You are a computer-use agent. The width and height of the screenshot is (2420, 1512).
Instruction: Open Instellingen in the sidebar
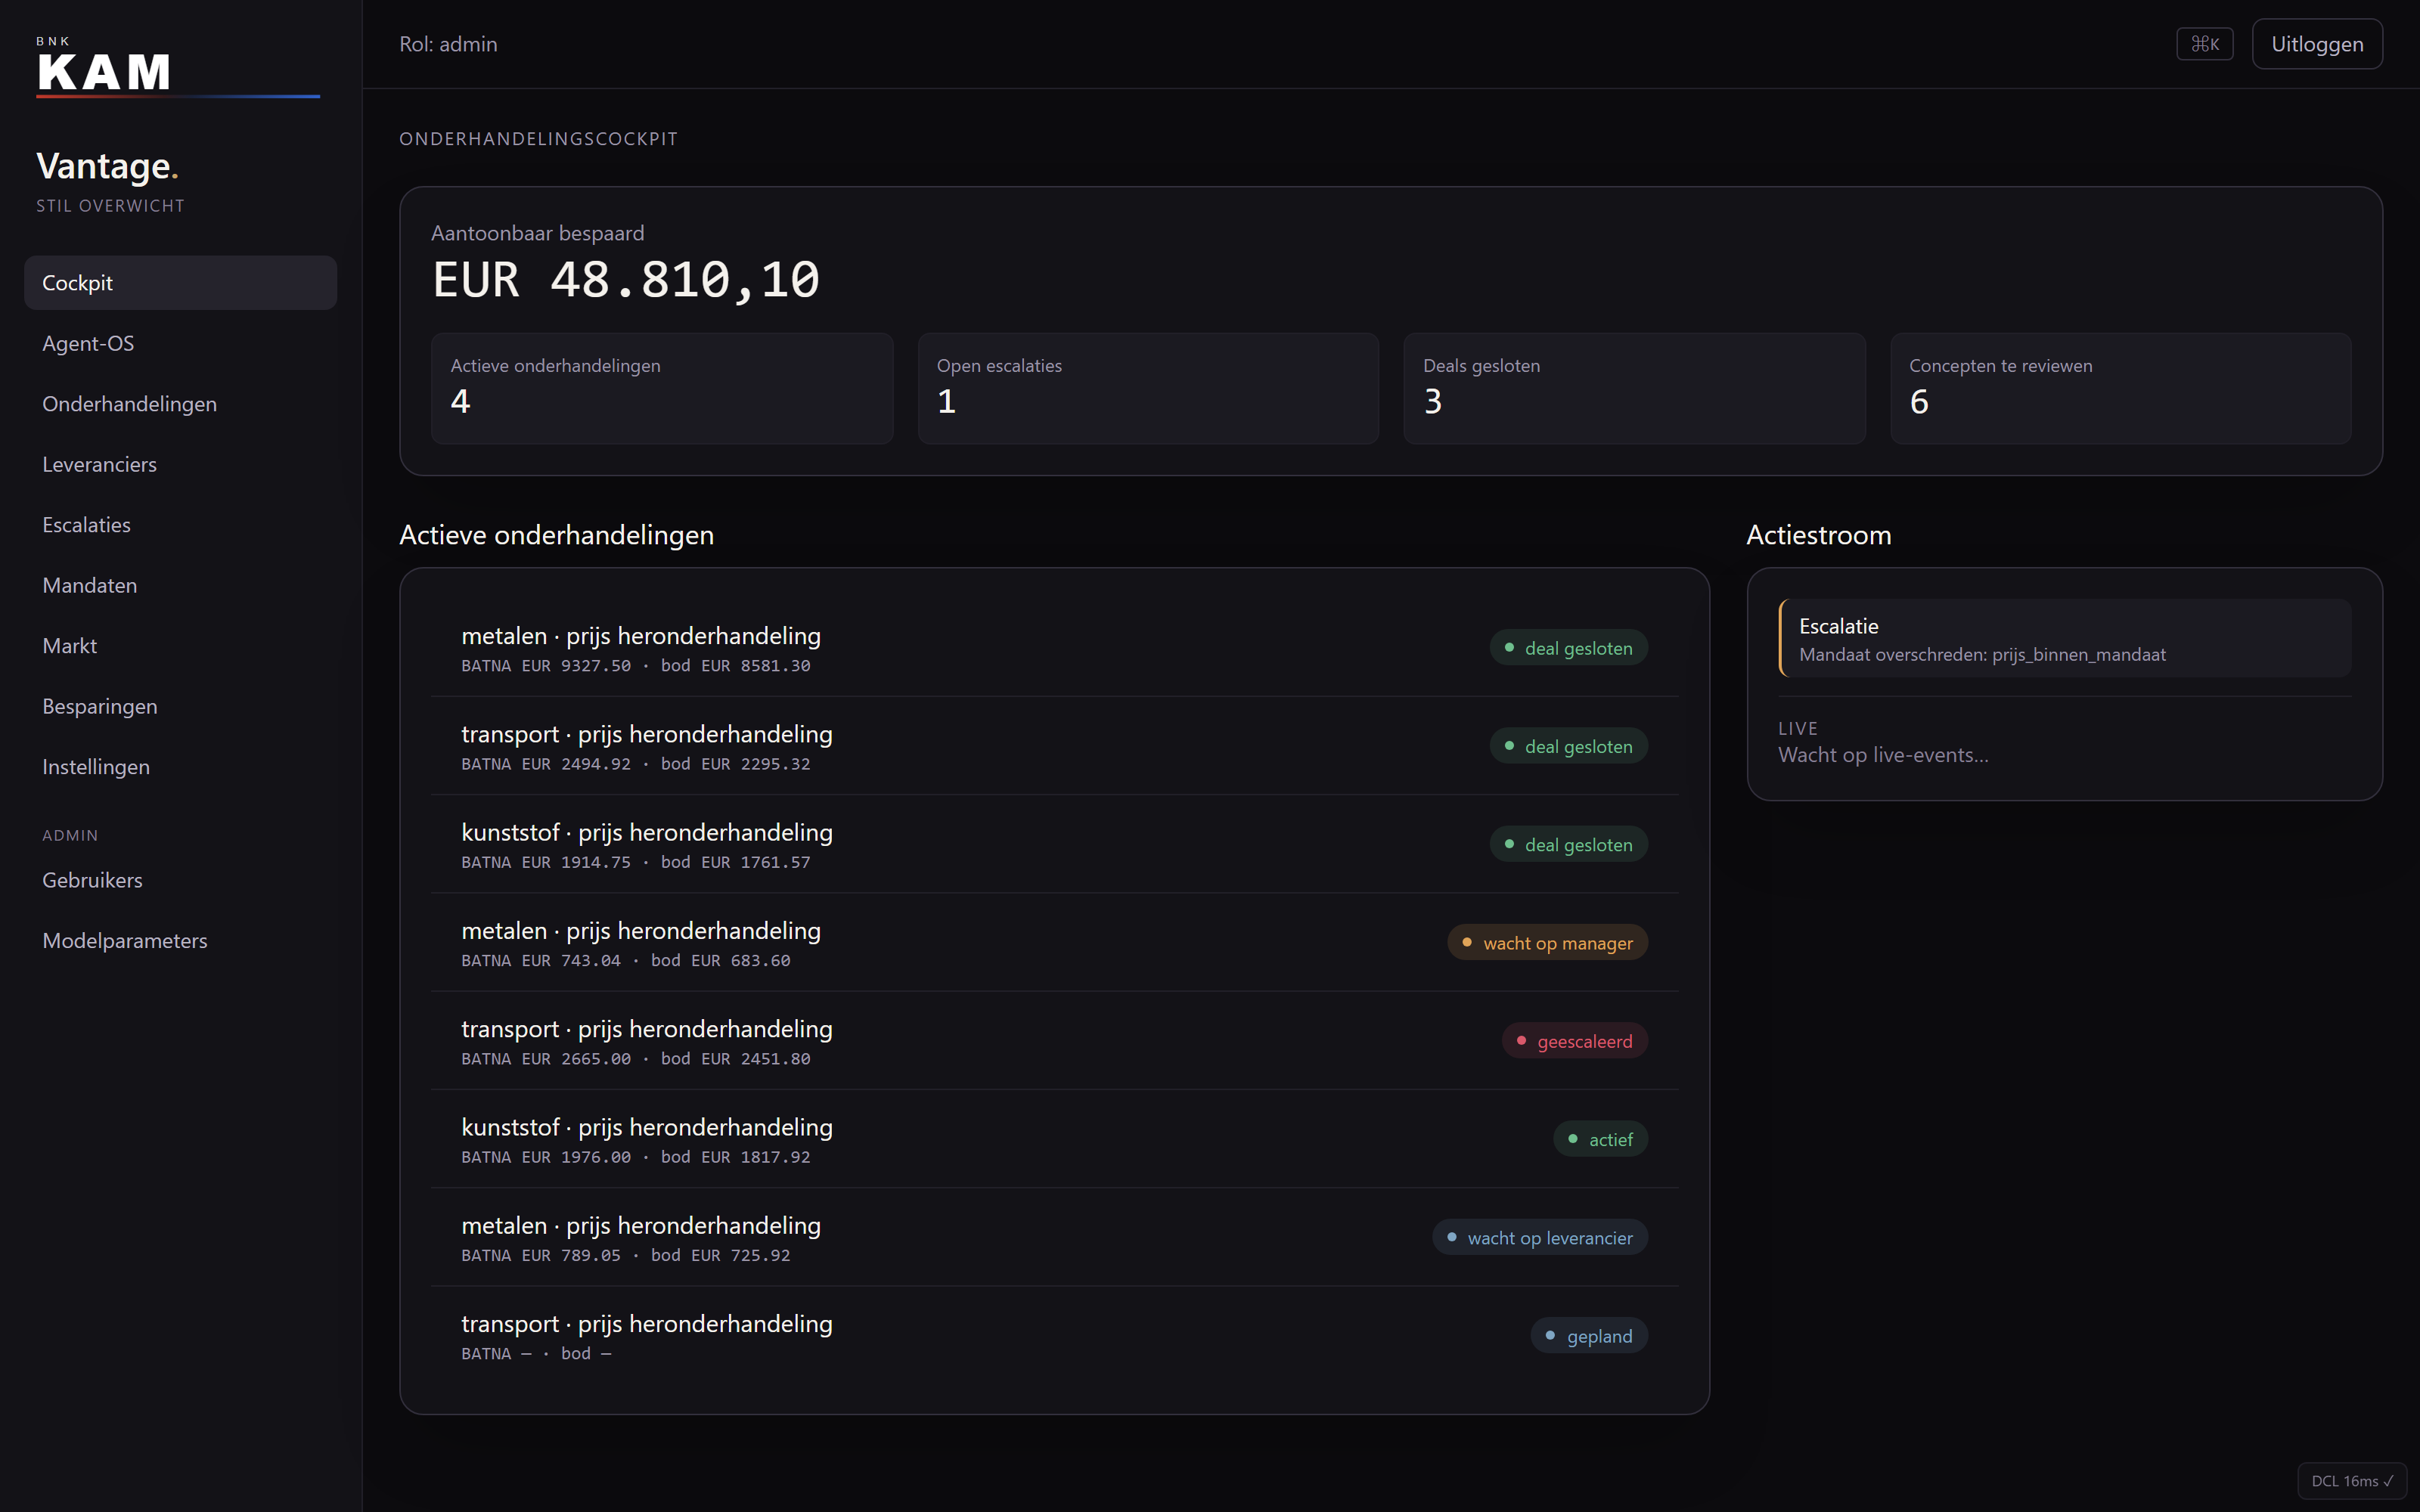[180, 767]
